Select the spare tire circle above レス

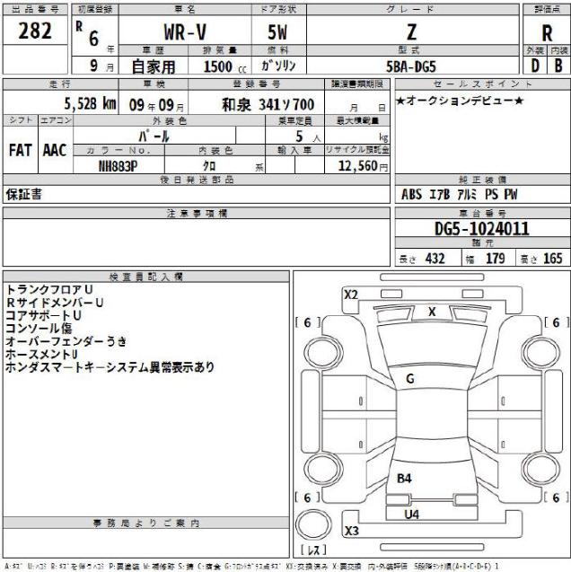(315, 524)
